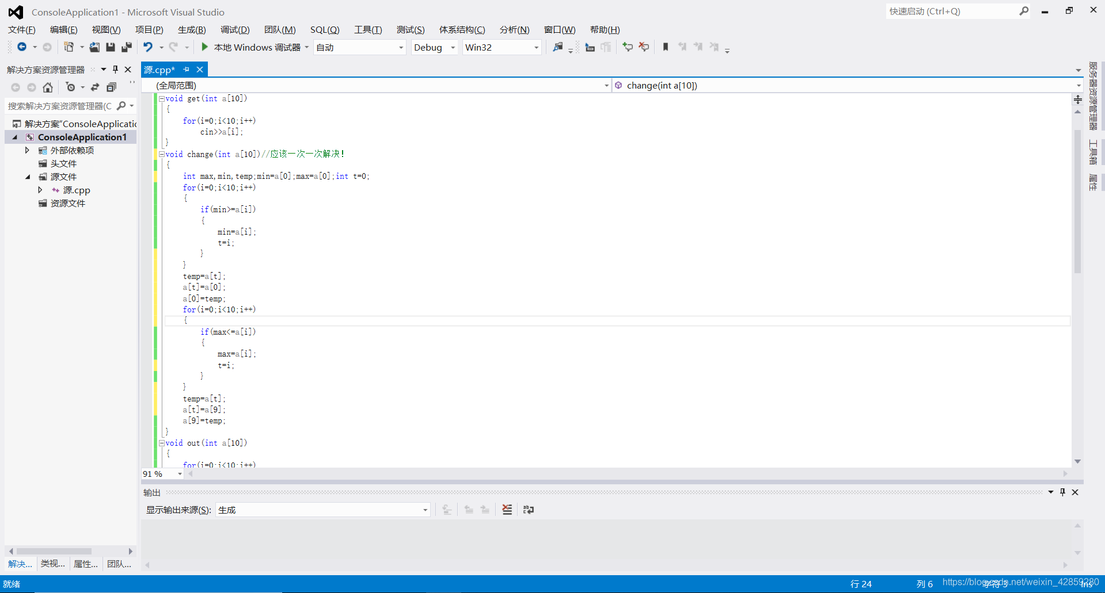Image resolution: width=1105 pixels, height=593 pixels.
Task: Click the Save All toolbar icon
Action: [x=127, y=47]
